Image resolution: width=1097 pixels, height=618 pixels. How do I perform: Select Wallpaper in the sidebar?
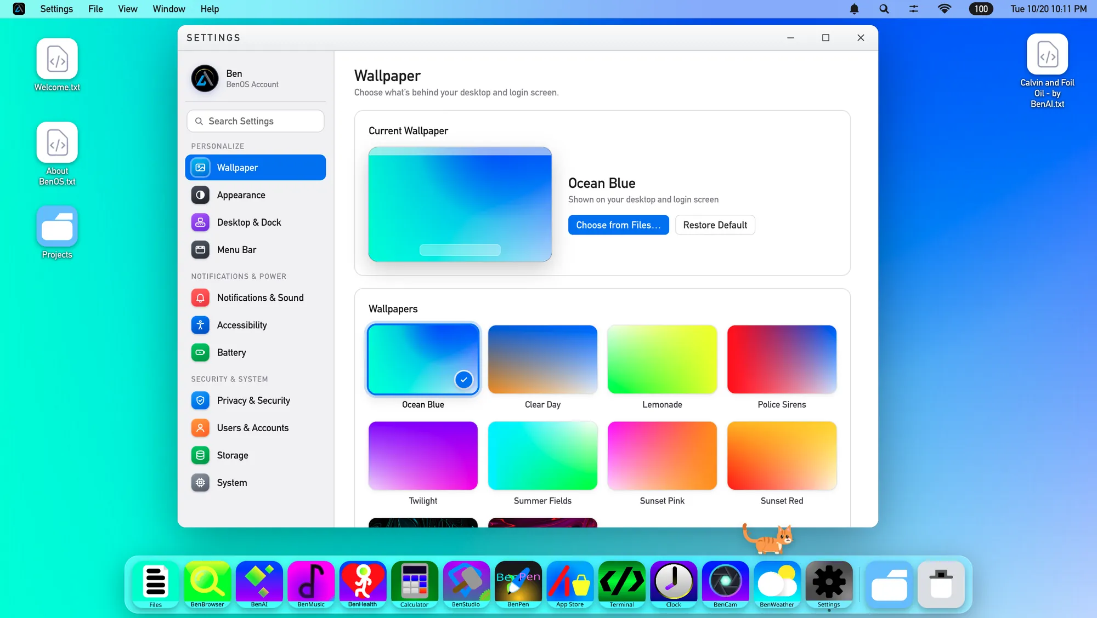pyautogui.click(x=256, y=168)
